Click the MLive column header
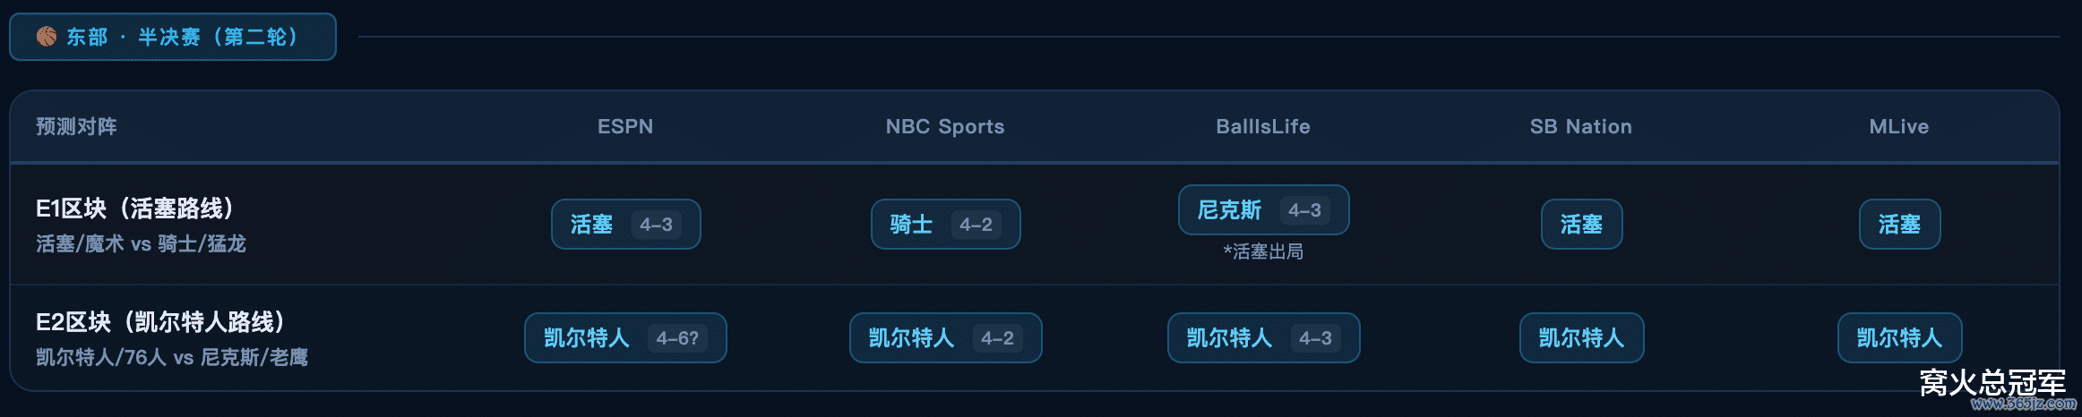 pyautogui.click(x=1899, y=127)
